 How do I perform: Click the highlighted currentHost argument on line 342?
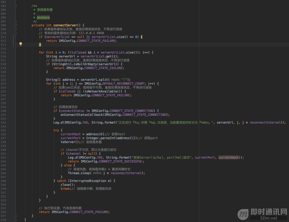pos(228,158)
